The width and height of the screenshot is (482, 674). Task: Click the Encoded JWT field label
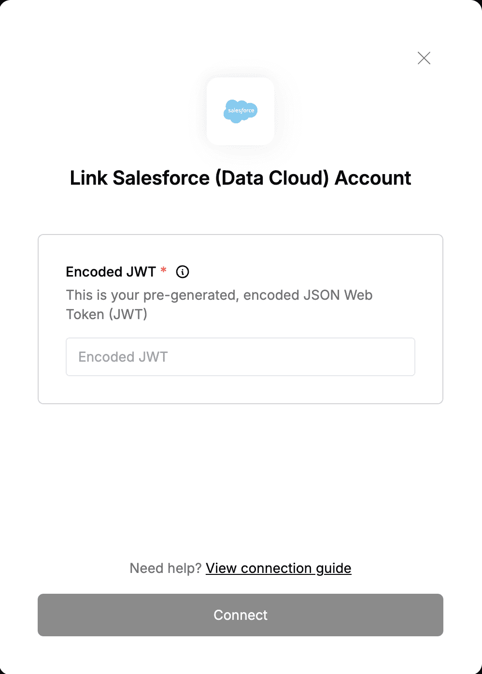pos(111,272)
